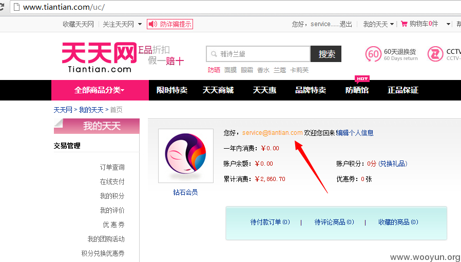Open 我的积分 in sidebar
Screen dimensions: 461x262
[x=112, y=196]
